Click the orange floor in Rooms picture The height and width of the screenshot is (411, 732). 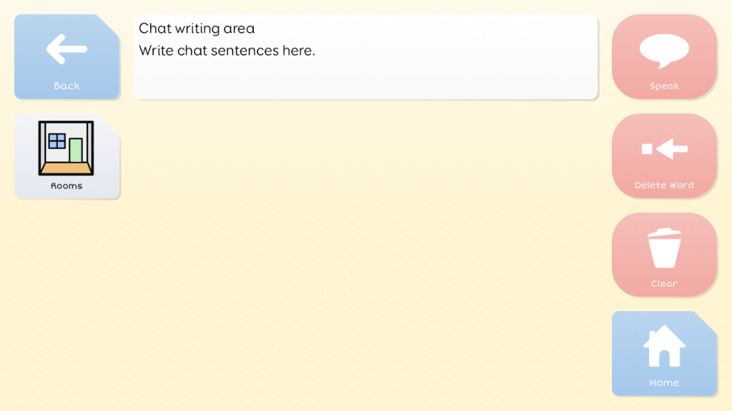(66, 168)
